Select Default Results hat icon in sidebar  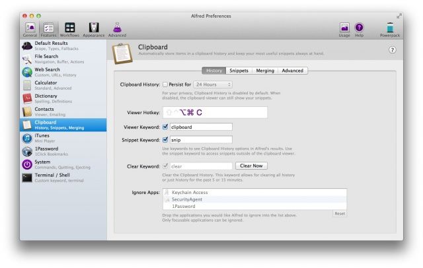pos(27,46)
